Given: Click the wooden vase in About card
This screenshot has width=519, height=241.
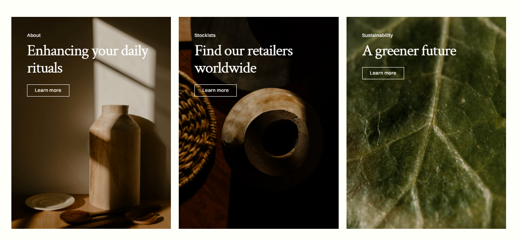Looking at the screenshot, I should [x=114, y=157].
